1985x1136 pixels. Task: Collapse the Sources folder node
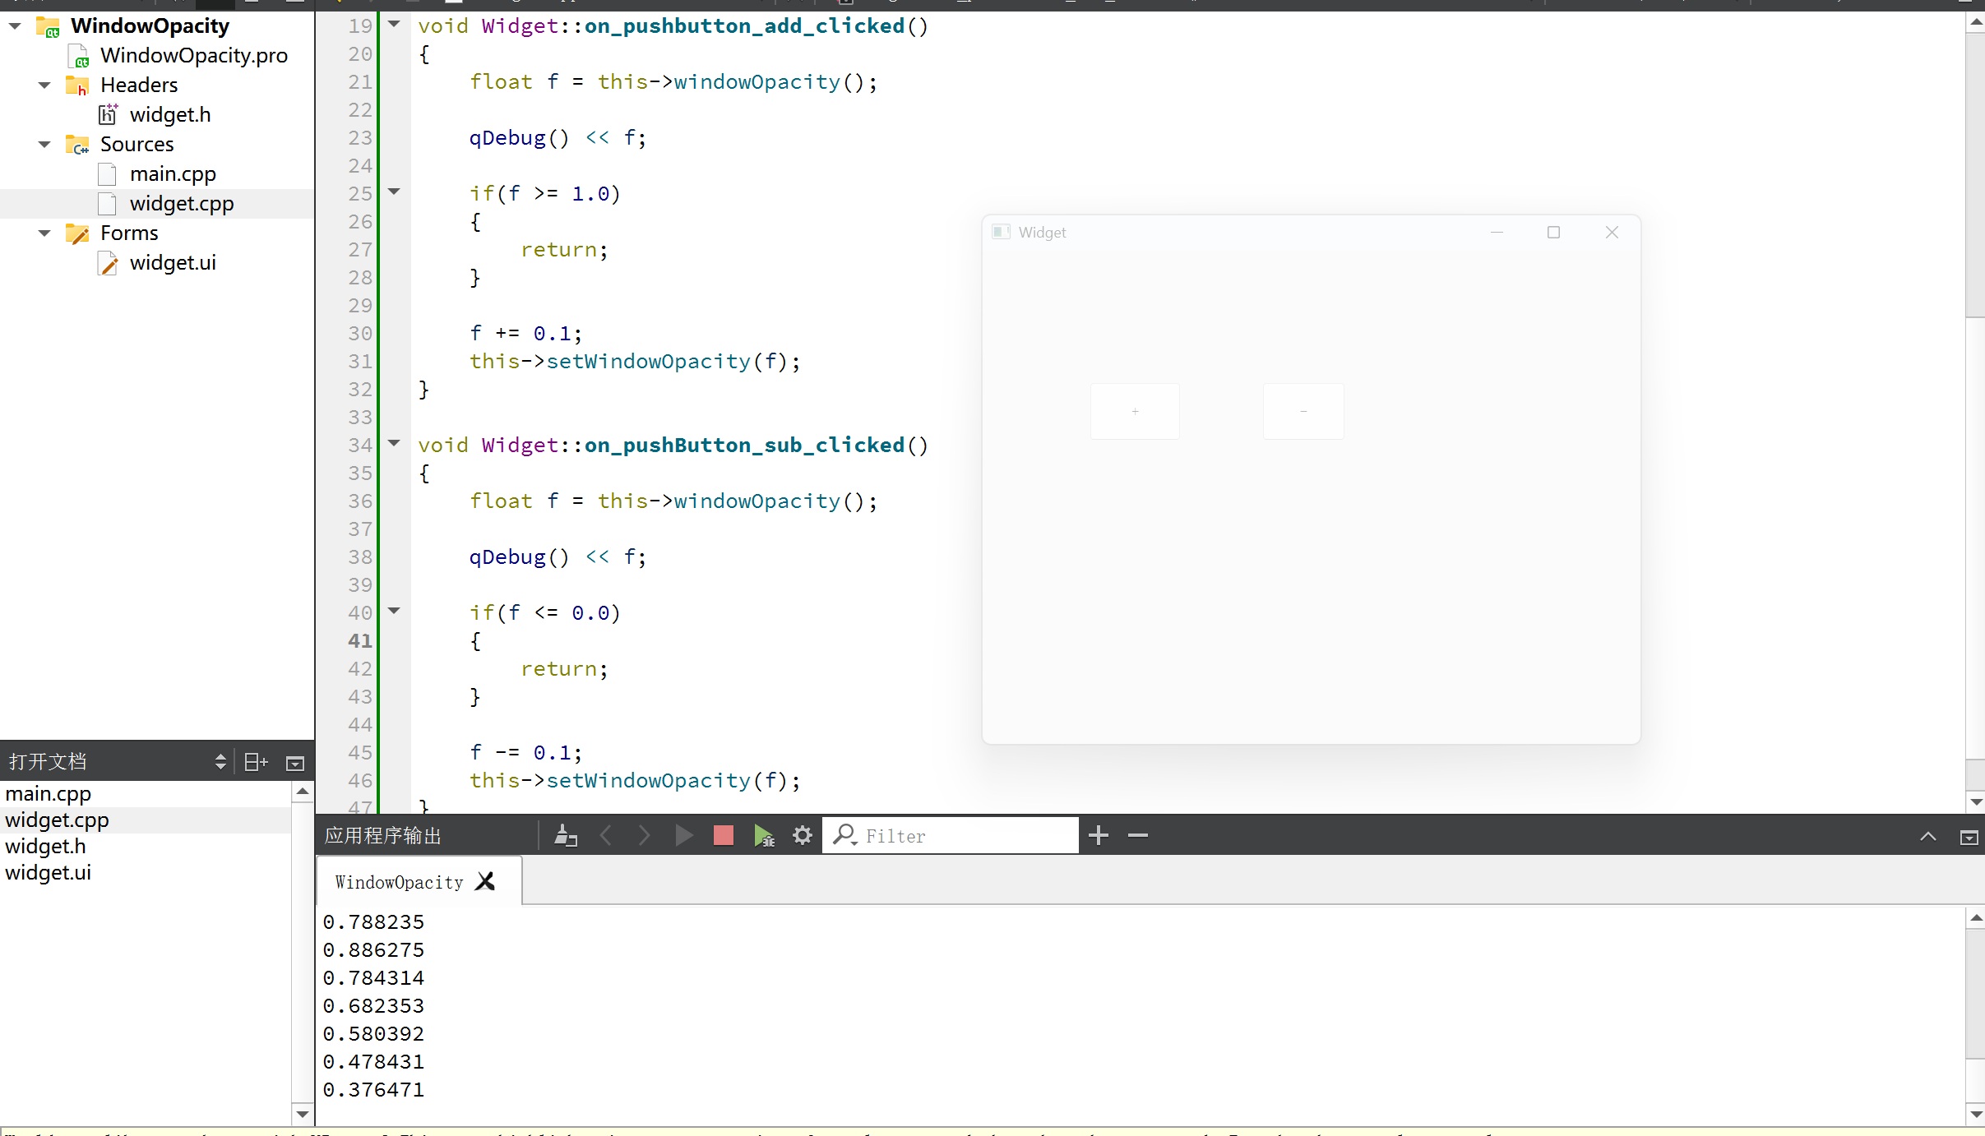pyautogui.click(x=44, y=145)
